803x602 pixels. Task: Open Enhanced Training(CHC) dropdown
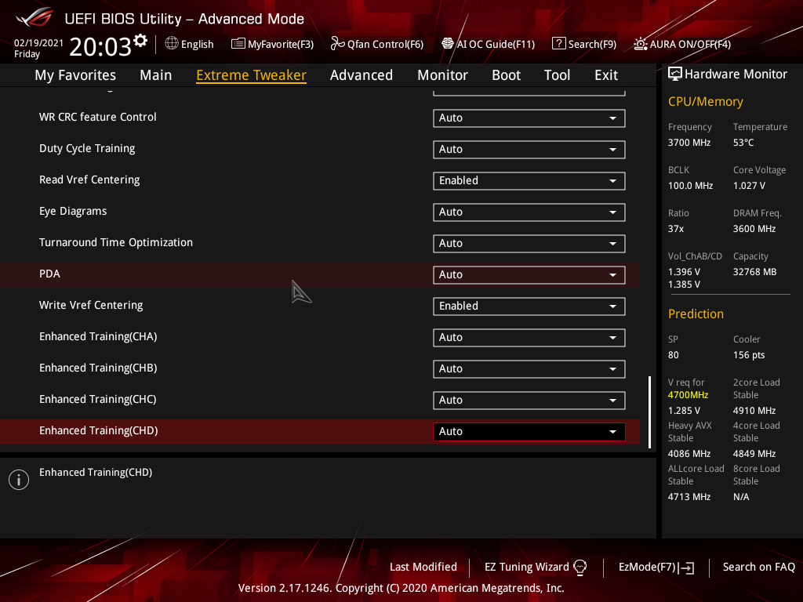(x=529, y=401)
